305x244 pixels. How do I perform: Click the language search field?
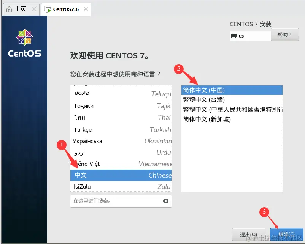click(x=121, y=201)
